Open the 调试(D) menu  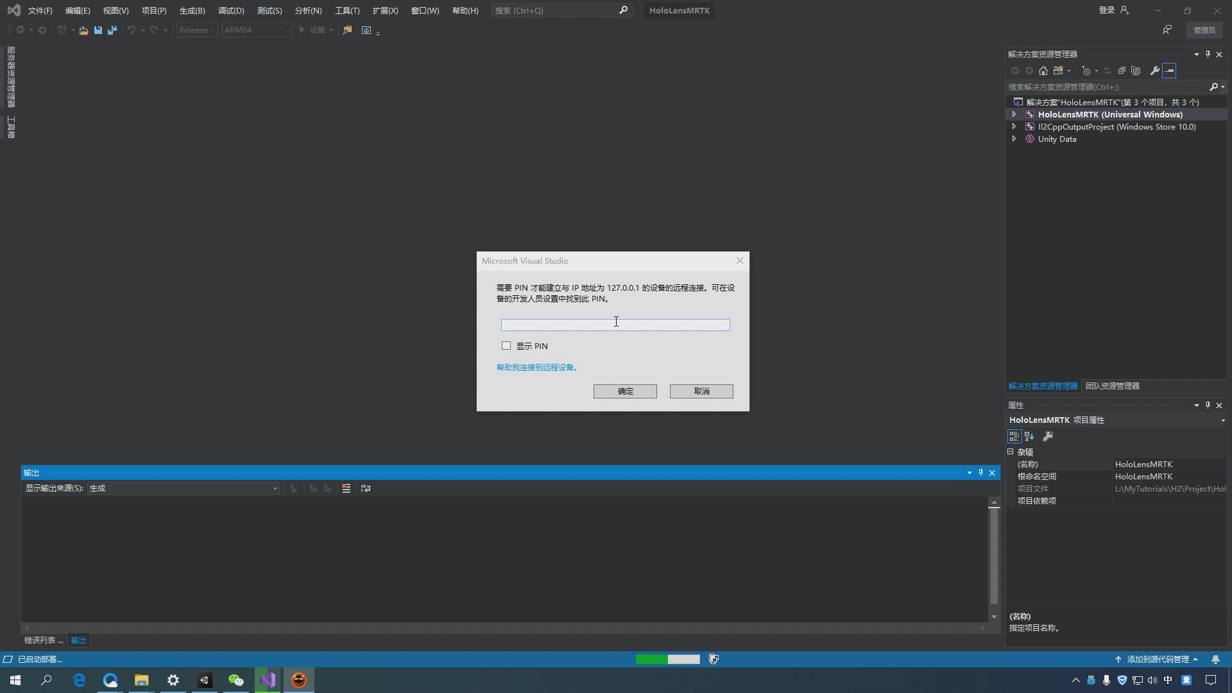pyautogui.click(x=231, y=11)
